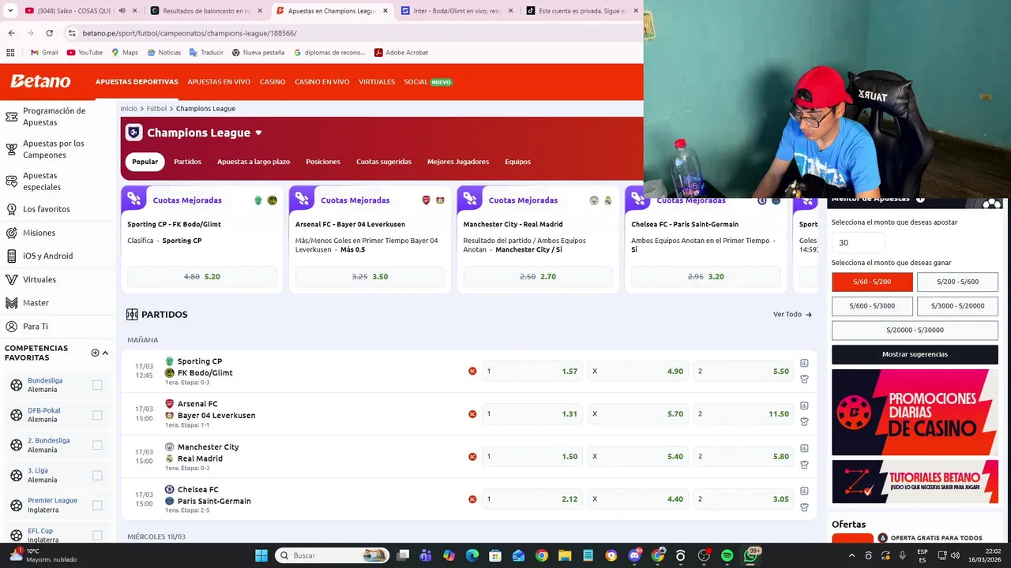Expand Ver Todo arrow for Partidos
1011x568 pixels.
(808, 314)
